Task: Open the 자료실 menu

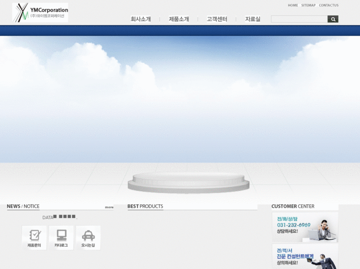Action: [253, 19]
